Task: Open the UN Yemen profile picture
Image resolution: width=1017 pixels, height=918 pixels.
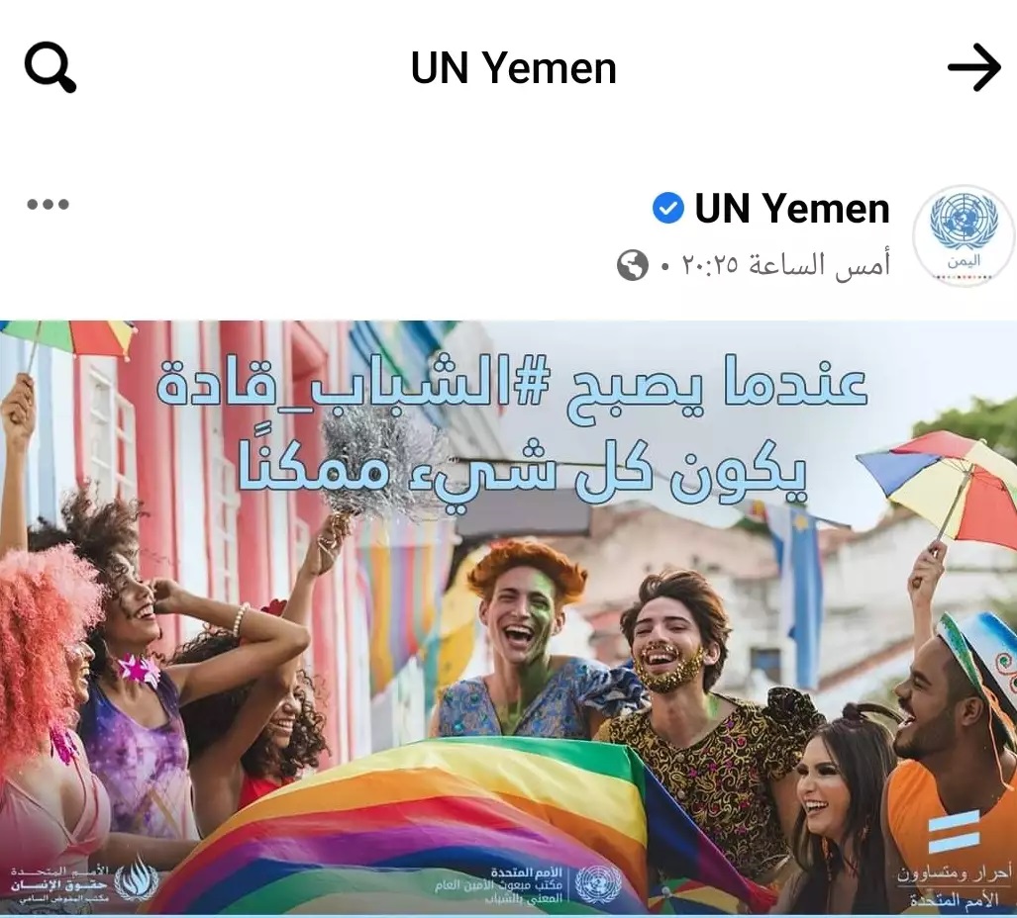Action: 964,235
